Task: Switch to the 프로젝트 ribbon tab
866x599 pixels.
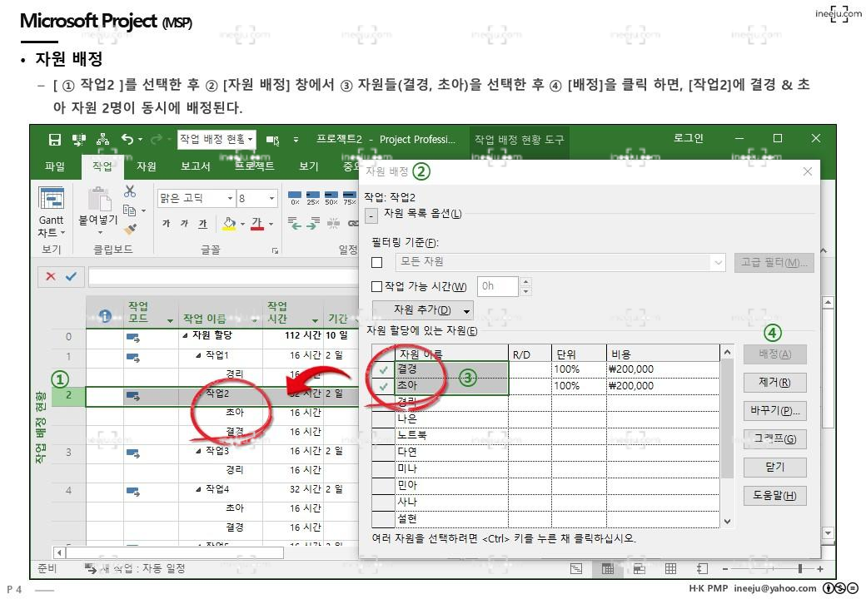Action: tap(254, 166)
